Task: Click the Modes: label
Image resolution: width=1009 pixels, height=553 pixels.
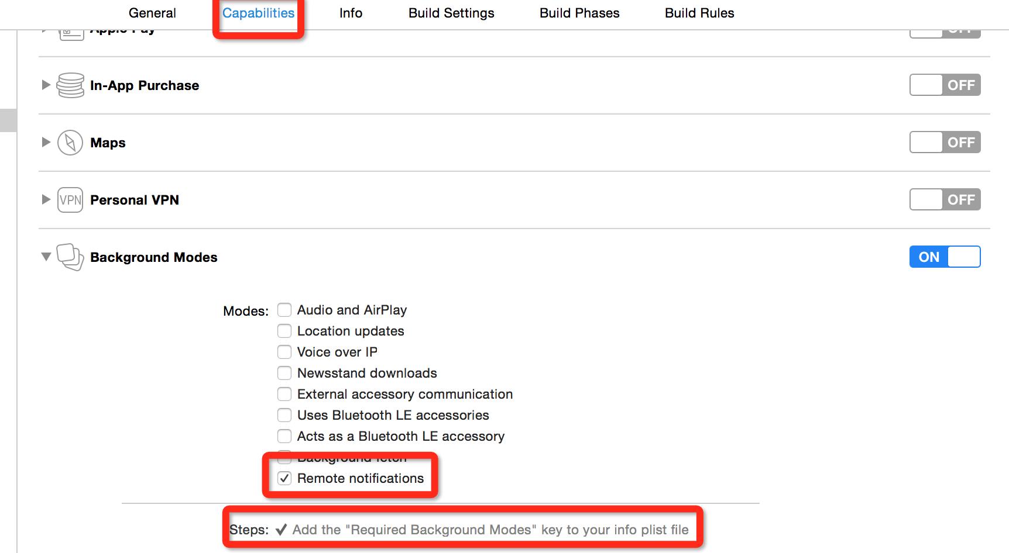Action: coord(246,311)
